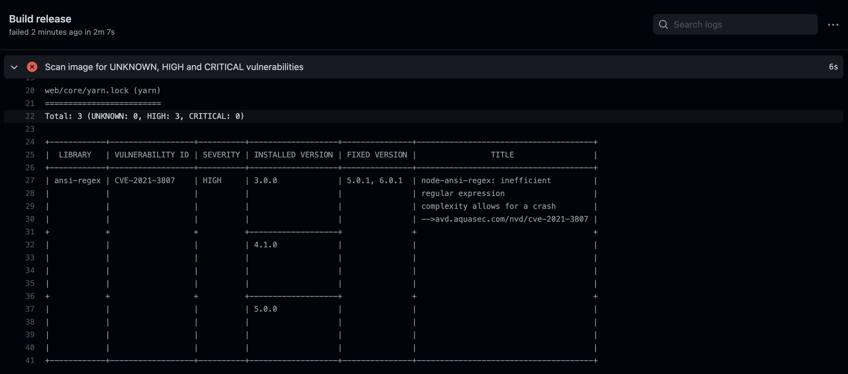
Task: Click the web/core/yarn.lock log line
Action: pyautogui.click(x=103, y=91)
